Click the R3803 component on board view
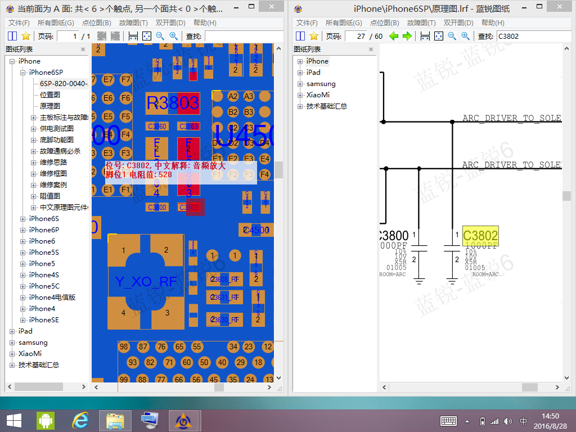The height and width of the screenshot is (432, 576). click(x=173, y=103)
